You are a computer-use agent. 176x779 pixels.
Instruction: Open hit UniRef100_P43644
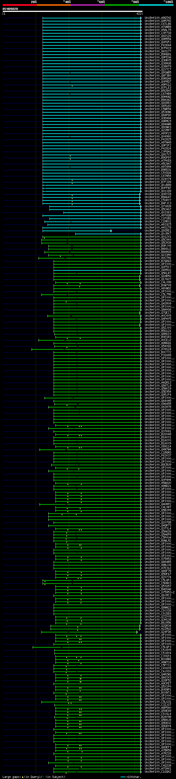coord(158,45)
